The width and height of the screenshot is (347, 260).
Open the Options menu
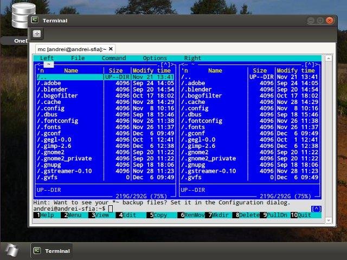point(155,58)
